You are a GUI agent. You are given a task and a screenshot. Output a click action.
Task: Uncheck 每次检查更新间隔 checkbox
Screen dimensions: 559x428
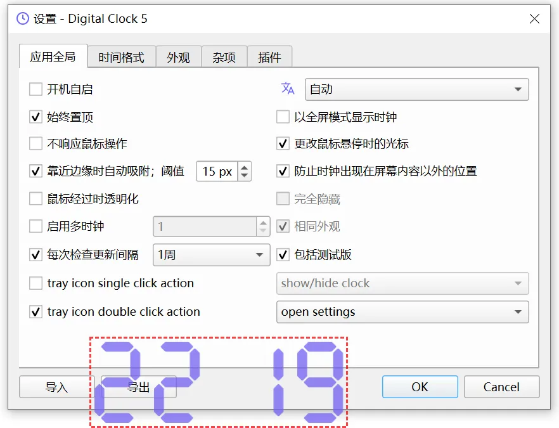(35, 255)
